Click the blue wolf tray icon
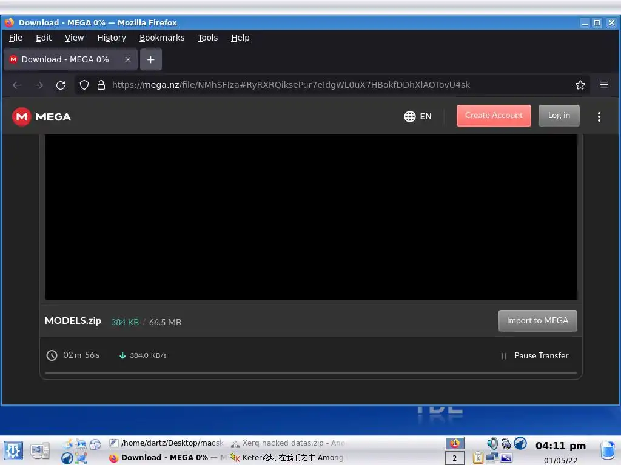Viewport: 621px width, 465px height. point(520,444)
